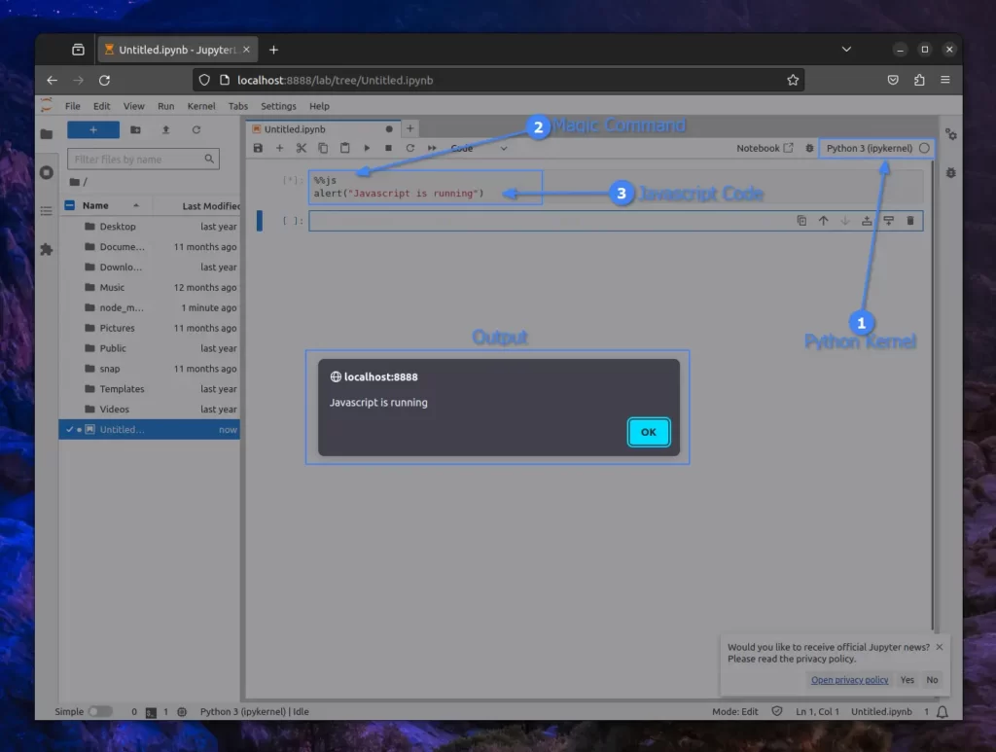
Task: Insert a cell below using toolbar plus
Action: (279, 148)
